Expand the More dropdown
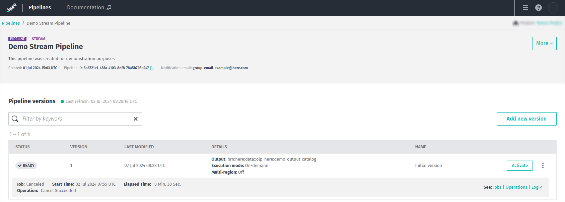Viewport: 565px width, 202px height. [x=545, y=43]
